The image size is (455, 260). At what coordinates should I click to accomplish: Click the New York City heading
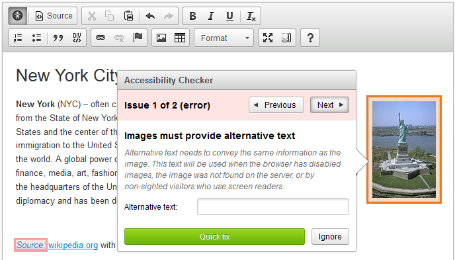(x=67, y=75)
